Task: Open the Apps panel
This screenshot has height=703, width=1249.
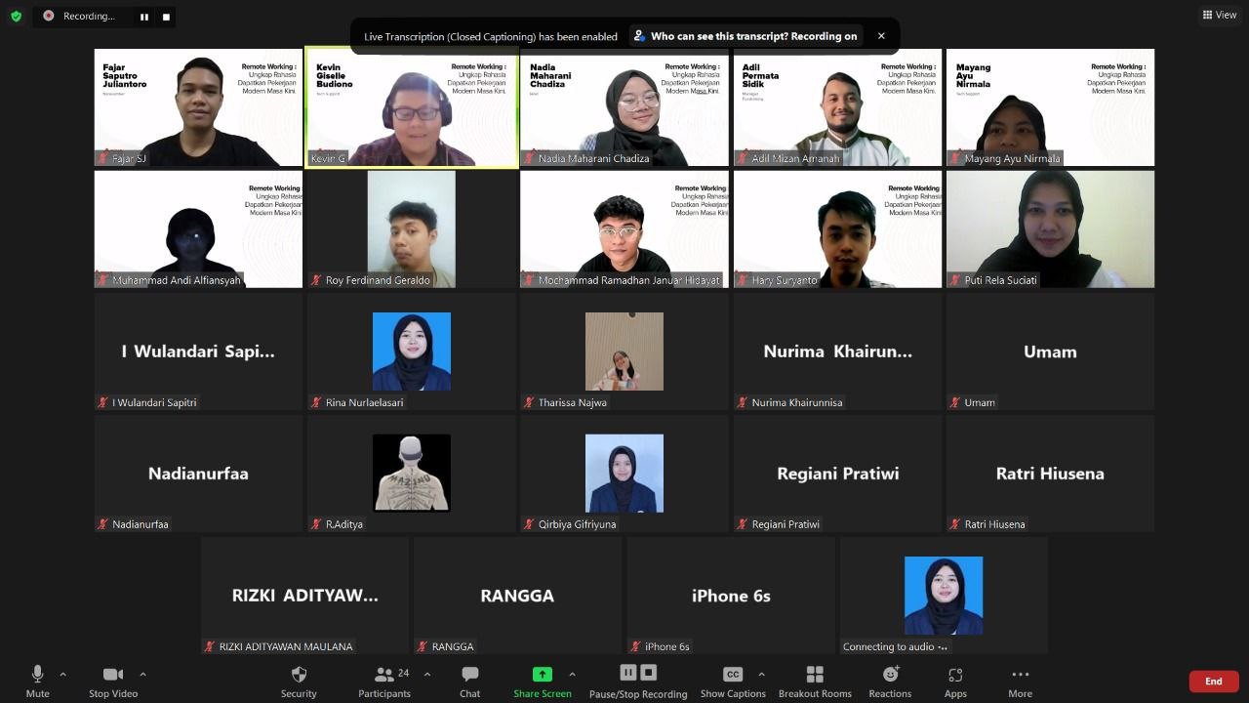Action: pyautogui.click(x=955, y=681)
